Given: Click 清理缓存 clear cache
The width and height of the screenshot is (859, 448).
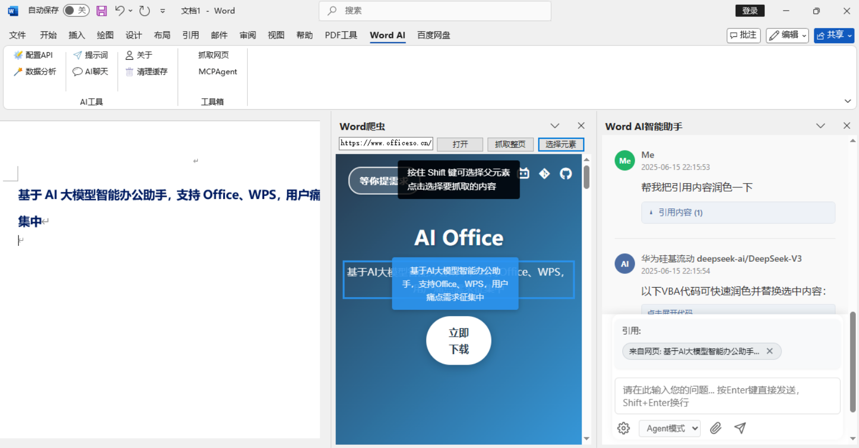Looking at the screenshot, I should point(146,71).
